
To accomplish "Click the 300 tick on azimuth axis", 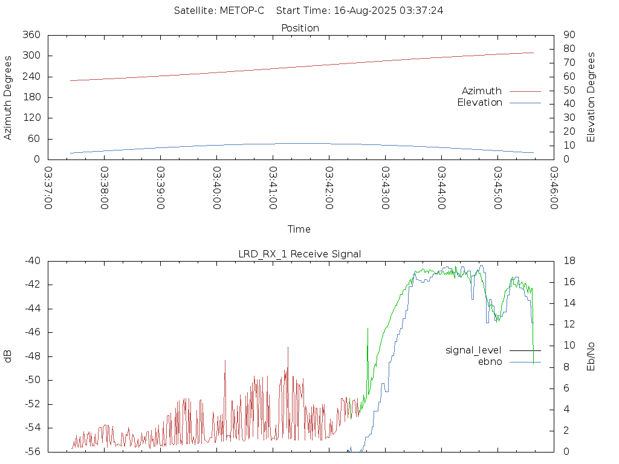I will coord(31,56).
